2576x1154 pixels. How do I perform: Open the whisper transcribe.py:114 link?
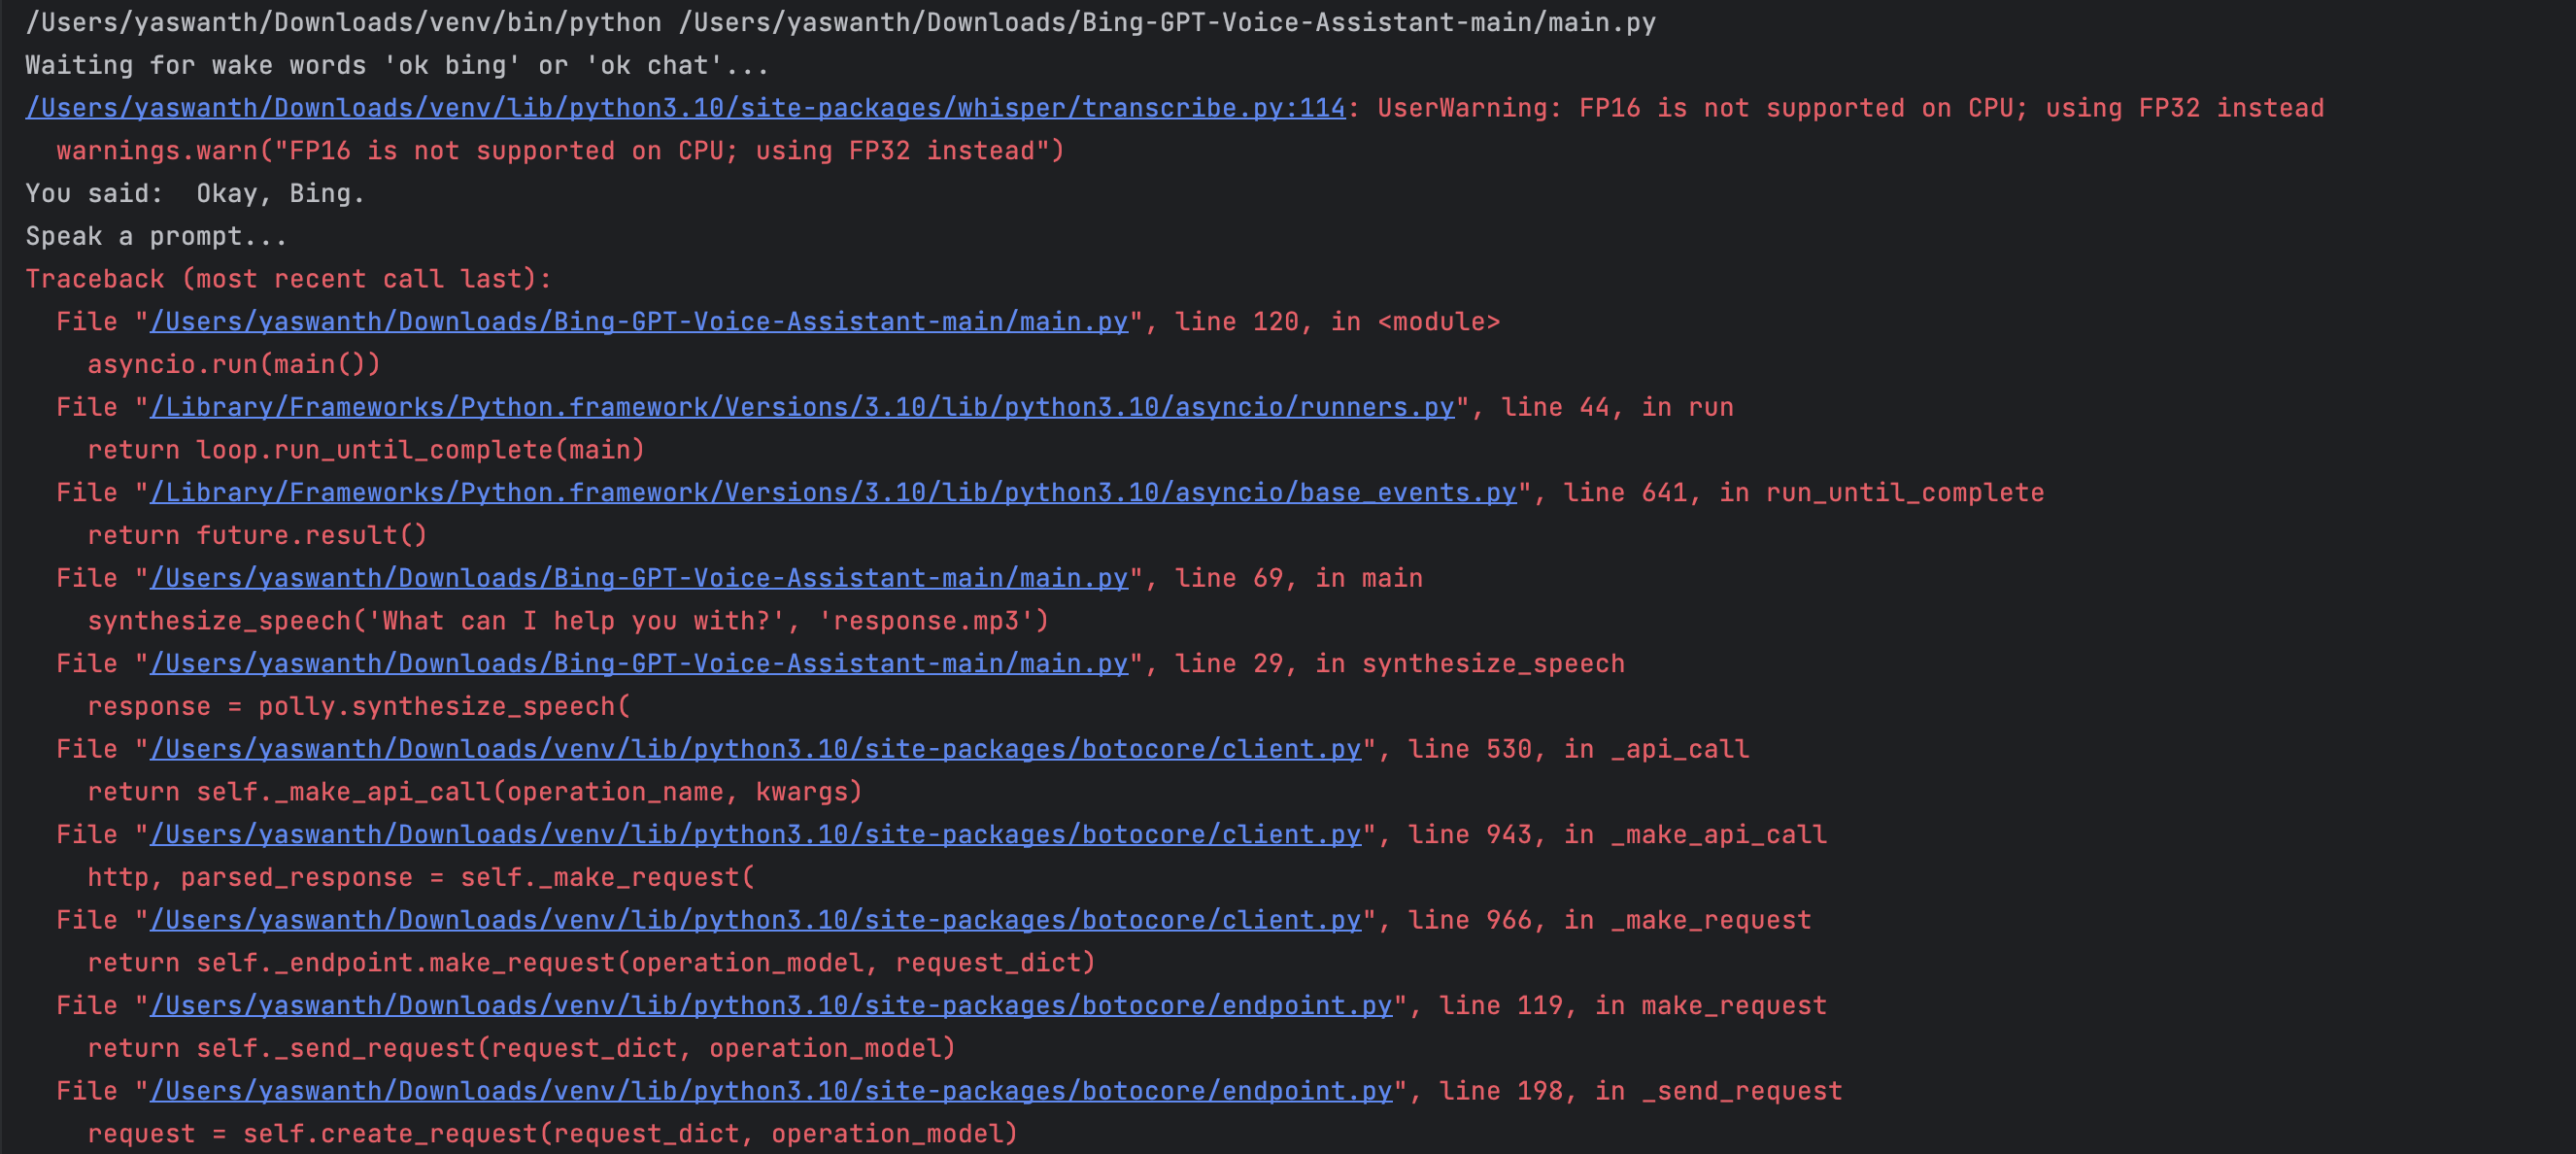(x=683, y=107)
